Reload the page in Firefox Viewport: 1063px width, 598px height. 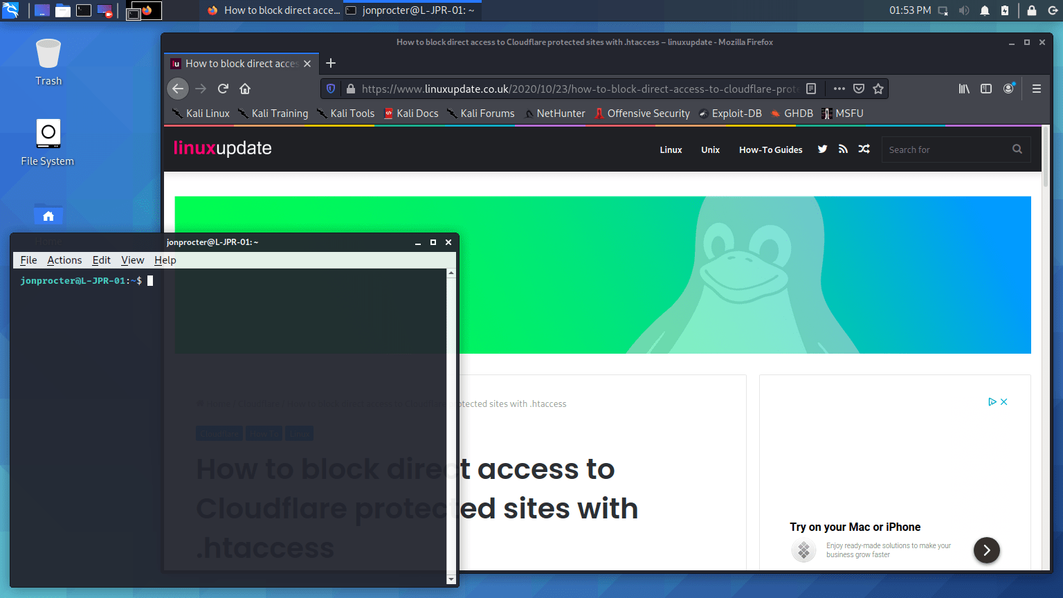pyautogui.click(x=223, y=89)
